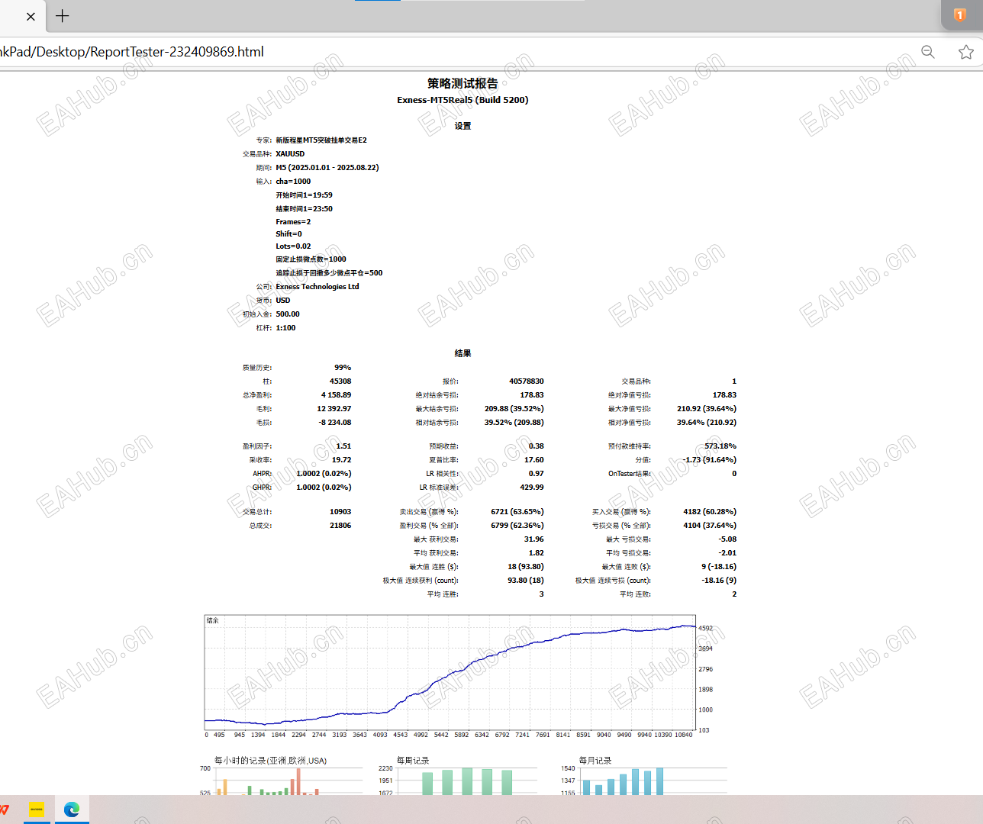Viewport: 983px width, 824px height.
Task: Click the 固定止损微点数=1000 parameter
Action: pos(311,259)
